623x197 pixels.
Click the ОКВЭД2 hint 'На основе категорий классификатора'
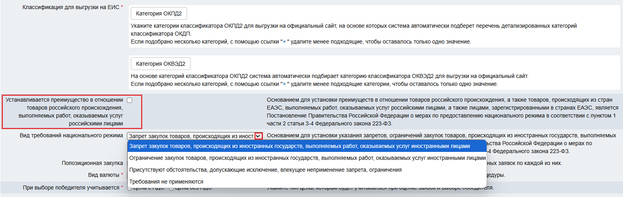329,76
